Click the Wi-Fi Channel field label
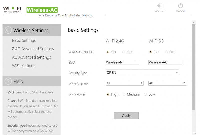 coord(78,83)
